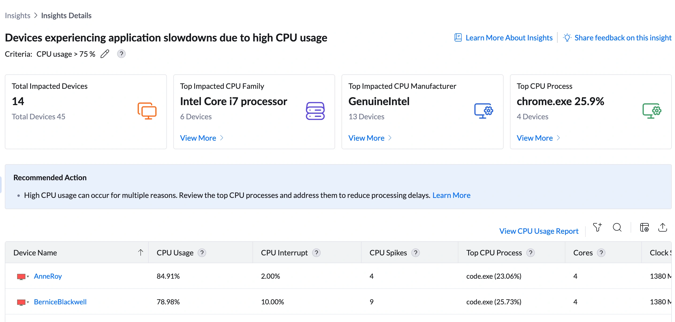Click View More under Intel Core i7
The width and height of the screenshot is (675, 322).
[198, 138]
